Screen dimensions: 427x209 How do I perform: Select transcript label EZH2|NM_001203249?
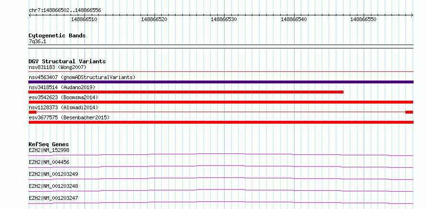53,174
